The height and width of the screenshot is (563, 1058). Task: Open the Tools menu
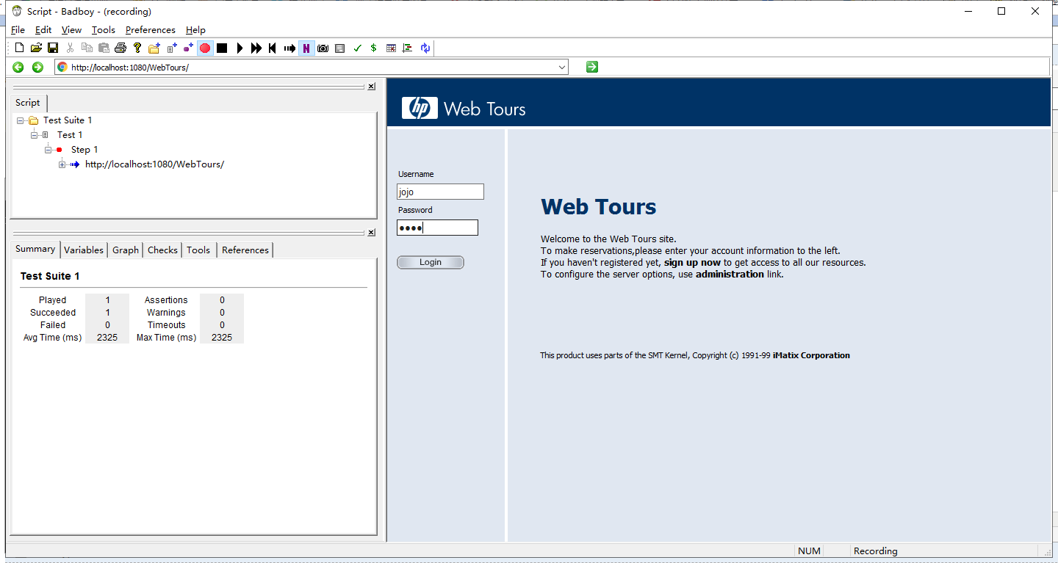pyautogui.click(x=104, y=30)
